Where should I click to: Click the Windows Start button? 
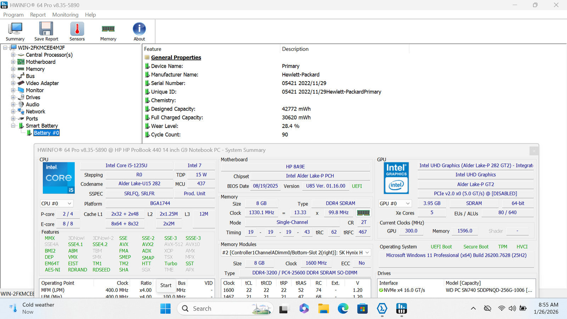[x=165, y=309]
